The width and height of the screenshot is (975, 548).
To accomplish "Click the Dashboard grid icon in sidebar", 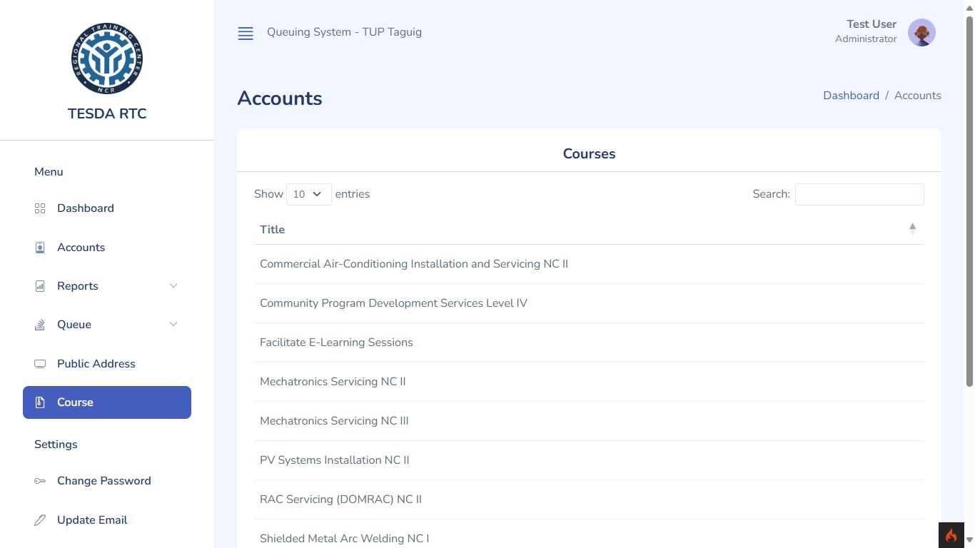I will tap(40, 208).
